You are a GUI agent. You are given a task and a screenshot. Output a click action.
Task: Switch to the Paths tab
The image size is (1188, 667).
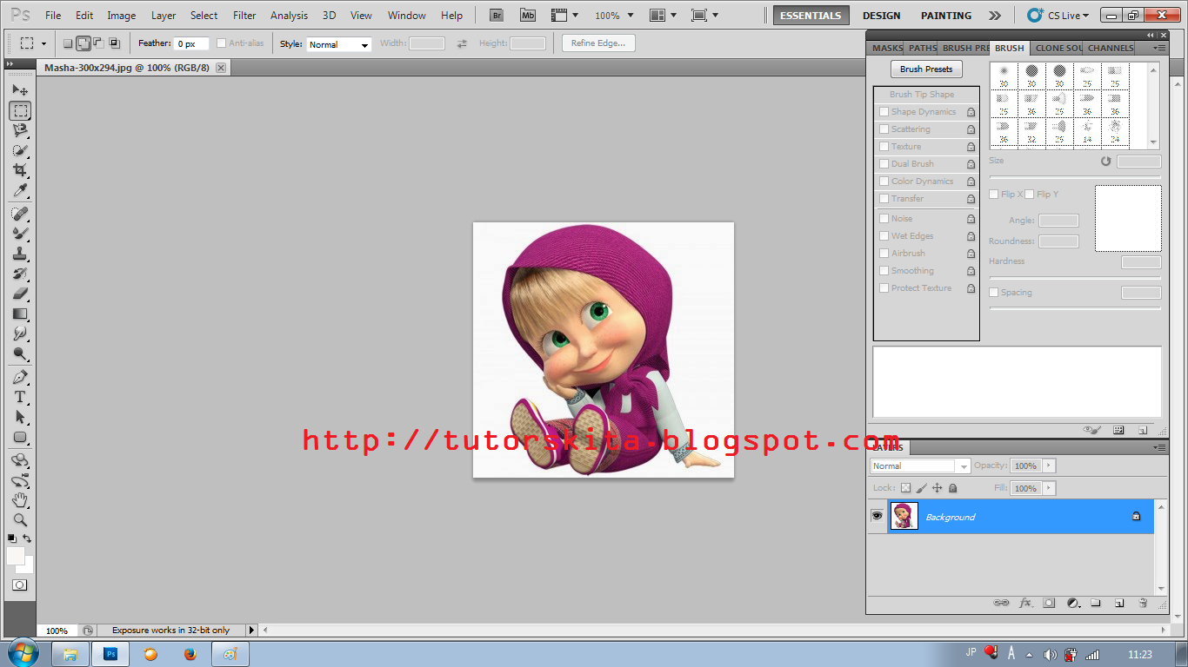click(923, 49)
